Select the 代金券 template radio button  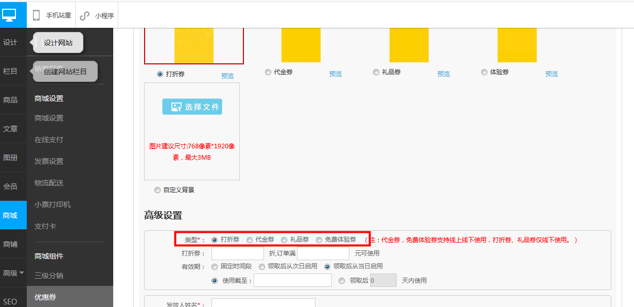point(268,72)
